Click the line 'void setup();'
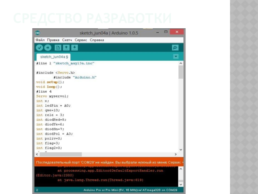258x194 pixels. click(x=50, y=82)
